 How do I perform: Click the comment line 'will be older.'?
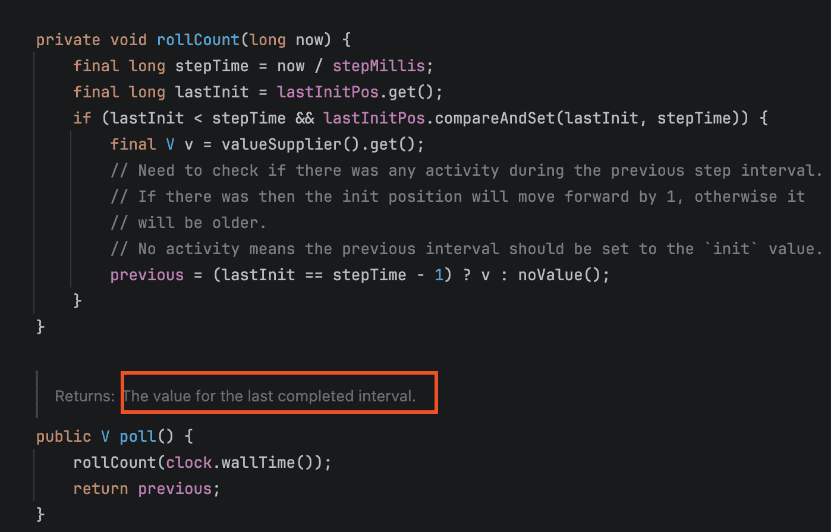click(x=187, y=223)
